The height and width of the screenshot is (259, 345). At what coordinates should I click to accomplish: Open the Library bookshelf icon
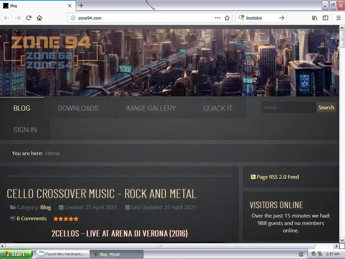(x=315, y=18)
